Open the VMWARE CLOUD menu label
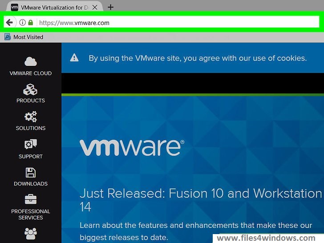 click(x=31, y=73)
